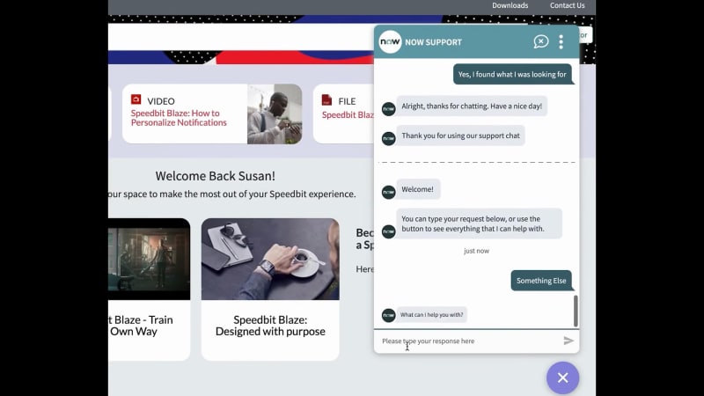Click 'Thank you for using our support chat' message
Image resolution: width=704 pixels, height=396 pixels.
click(460, 136)
